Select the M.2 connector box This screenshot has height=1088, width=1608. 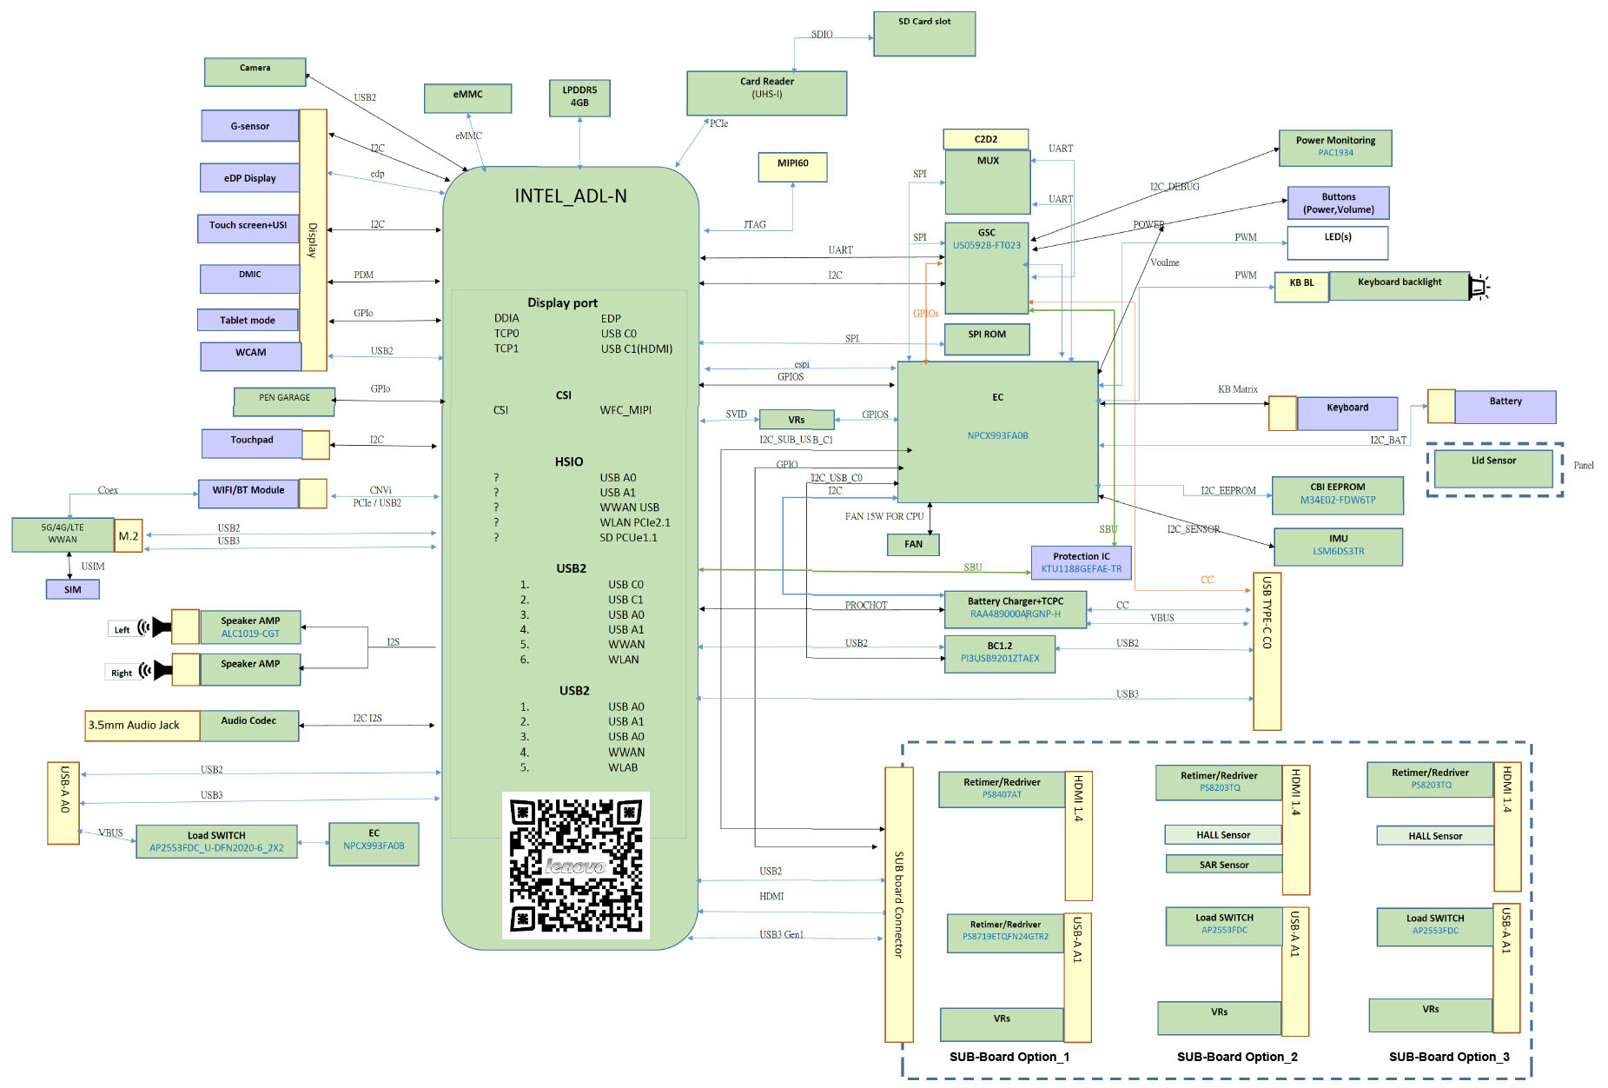coord(129,536)
